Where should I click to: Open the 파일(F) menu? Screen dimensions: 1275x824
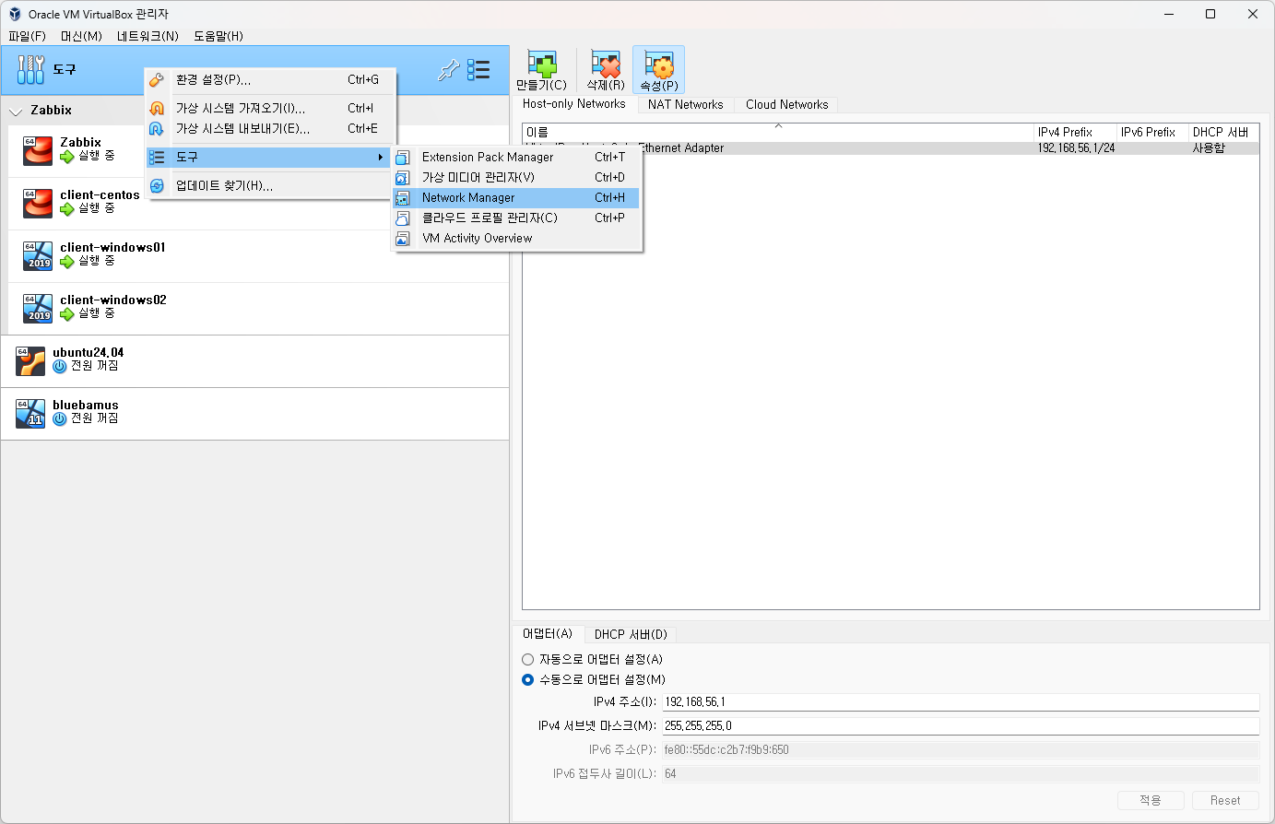pyautogui.click(x=27, y=36)
